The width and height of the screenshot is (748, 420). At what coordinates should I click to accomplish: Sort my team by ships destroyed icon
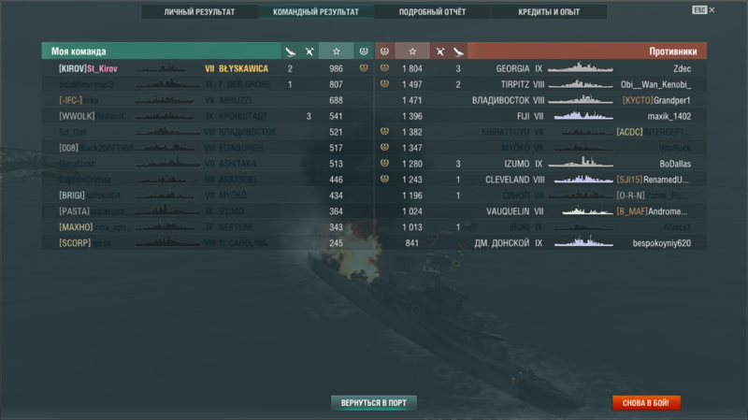[x=290, y=51]
